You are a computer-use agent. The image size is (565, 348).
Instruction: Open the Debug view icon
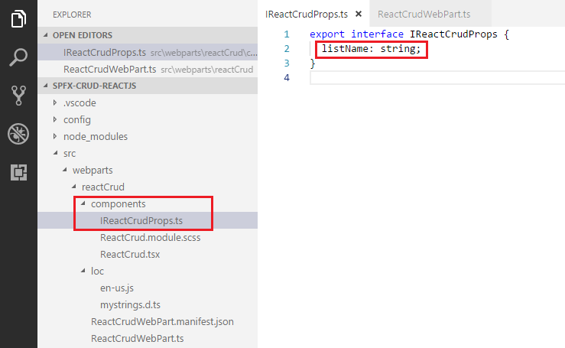coord(18,134)
